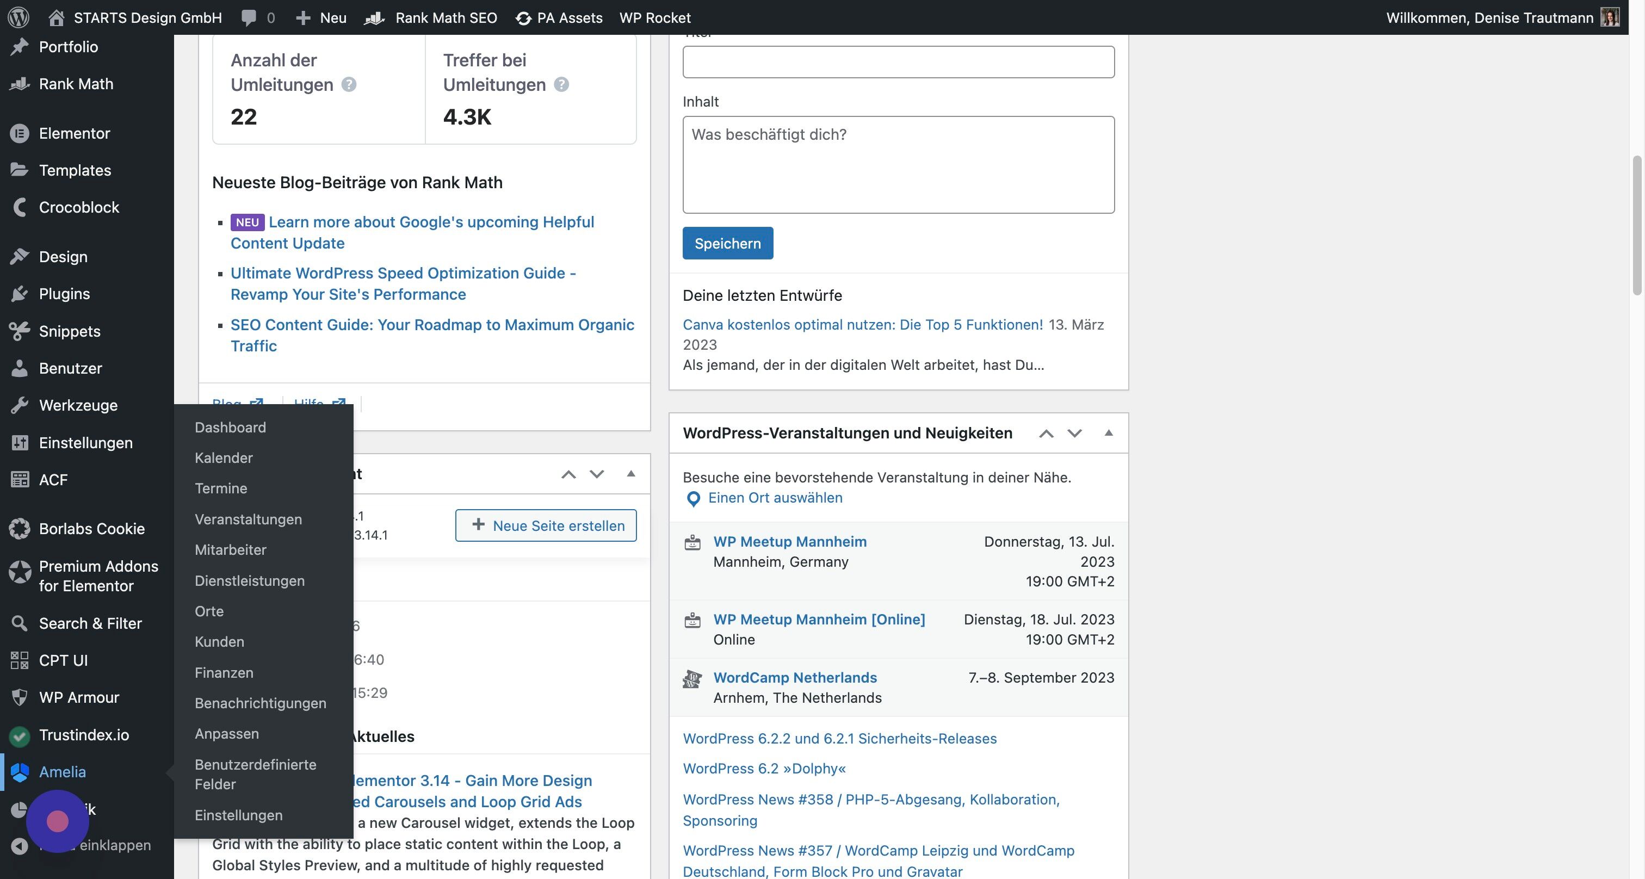Click the PA Assets refresh icon
The height and width of the screenshot is (879, 1645).
523,18
